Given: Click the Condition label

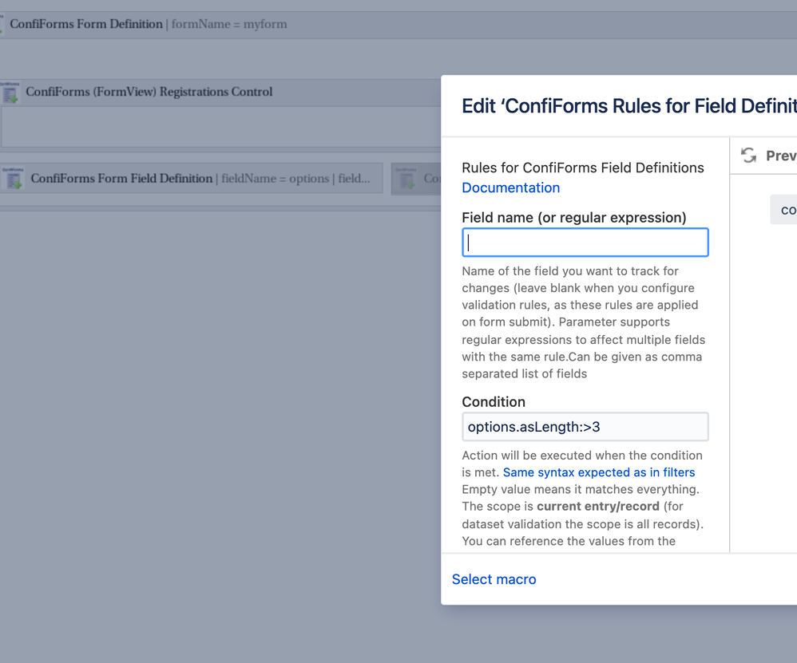Looking at the screenshot, I should (494, 401).
